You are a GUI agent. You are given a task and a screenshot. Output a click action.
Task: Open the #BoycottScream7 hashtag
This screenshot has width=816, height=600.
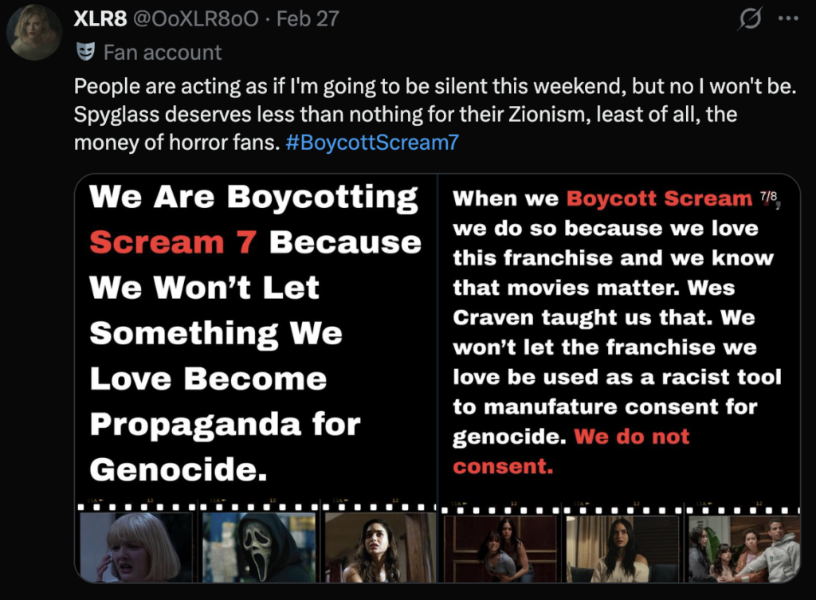click(x=372, y=142)
